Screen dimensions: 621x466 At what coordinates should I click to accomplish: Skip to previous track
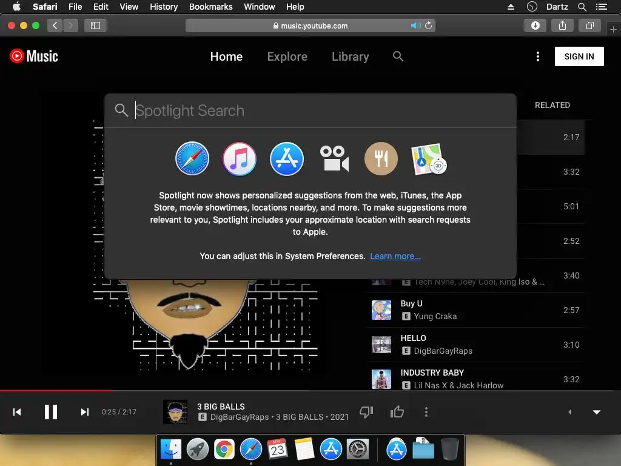pos(17,412)
